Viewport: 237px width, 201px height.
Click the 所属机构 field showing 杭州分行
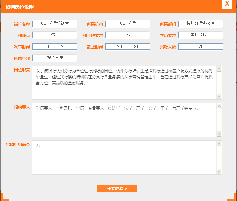pos(128,24)
